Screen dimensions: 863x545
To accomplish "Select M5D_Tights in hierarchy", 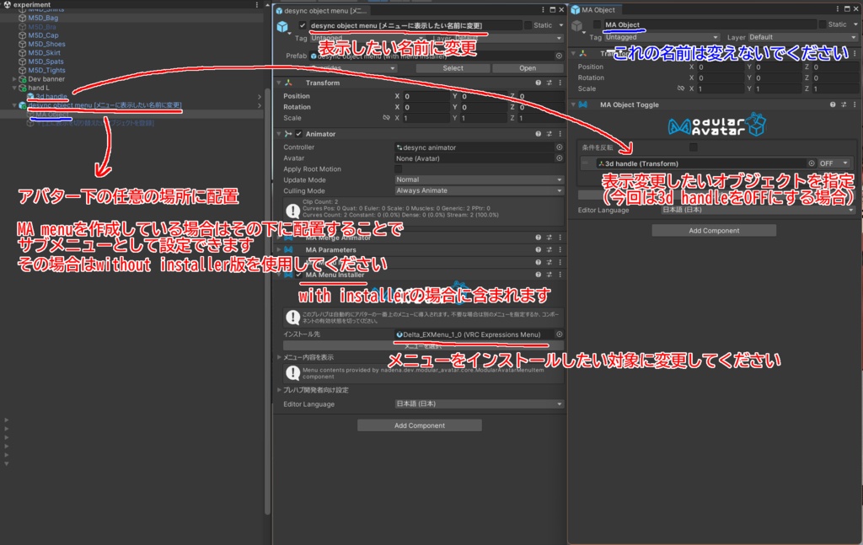I will (x=47, y=71).
